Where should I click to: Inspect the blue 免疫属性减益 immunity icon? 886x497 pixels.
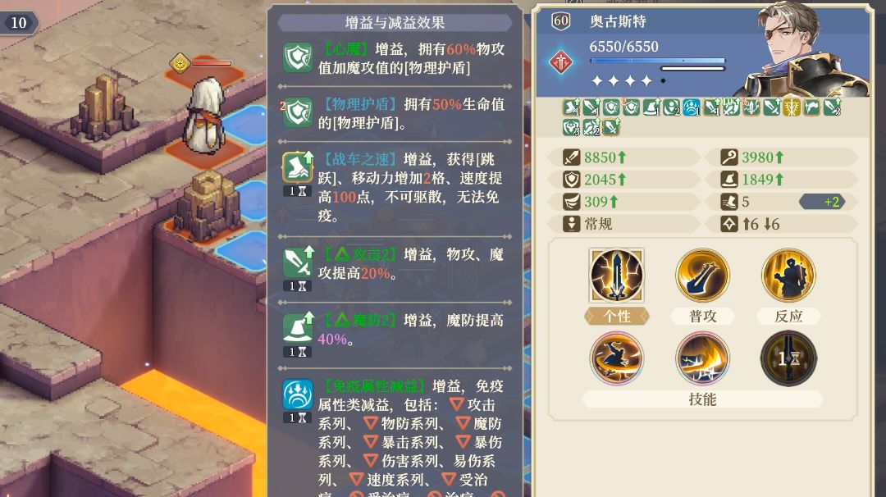pos(297,394)
